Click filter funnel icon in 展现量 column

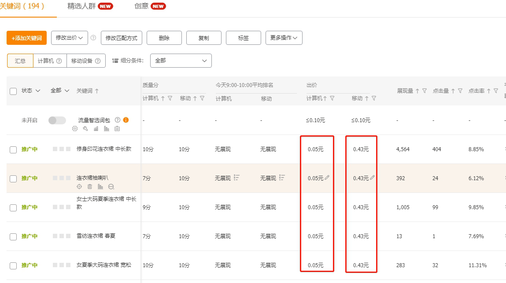(x=425, y=91)
